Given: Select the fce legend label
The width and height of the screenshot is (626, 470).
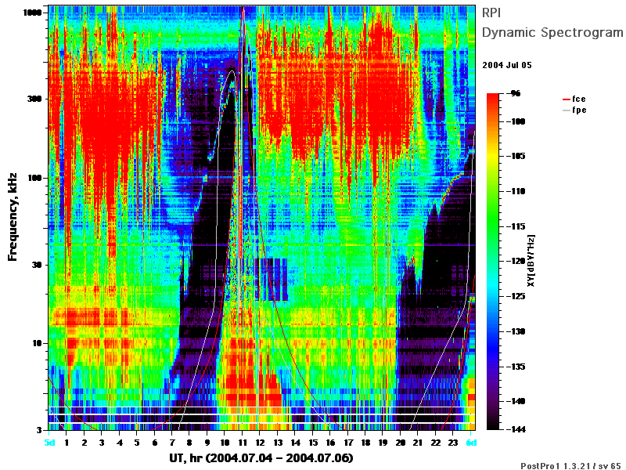Looking at the screenshot, I should coord(579,99).
